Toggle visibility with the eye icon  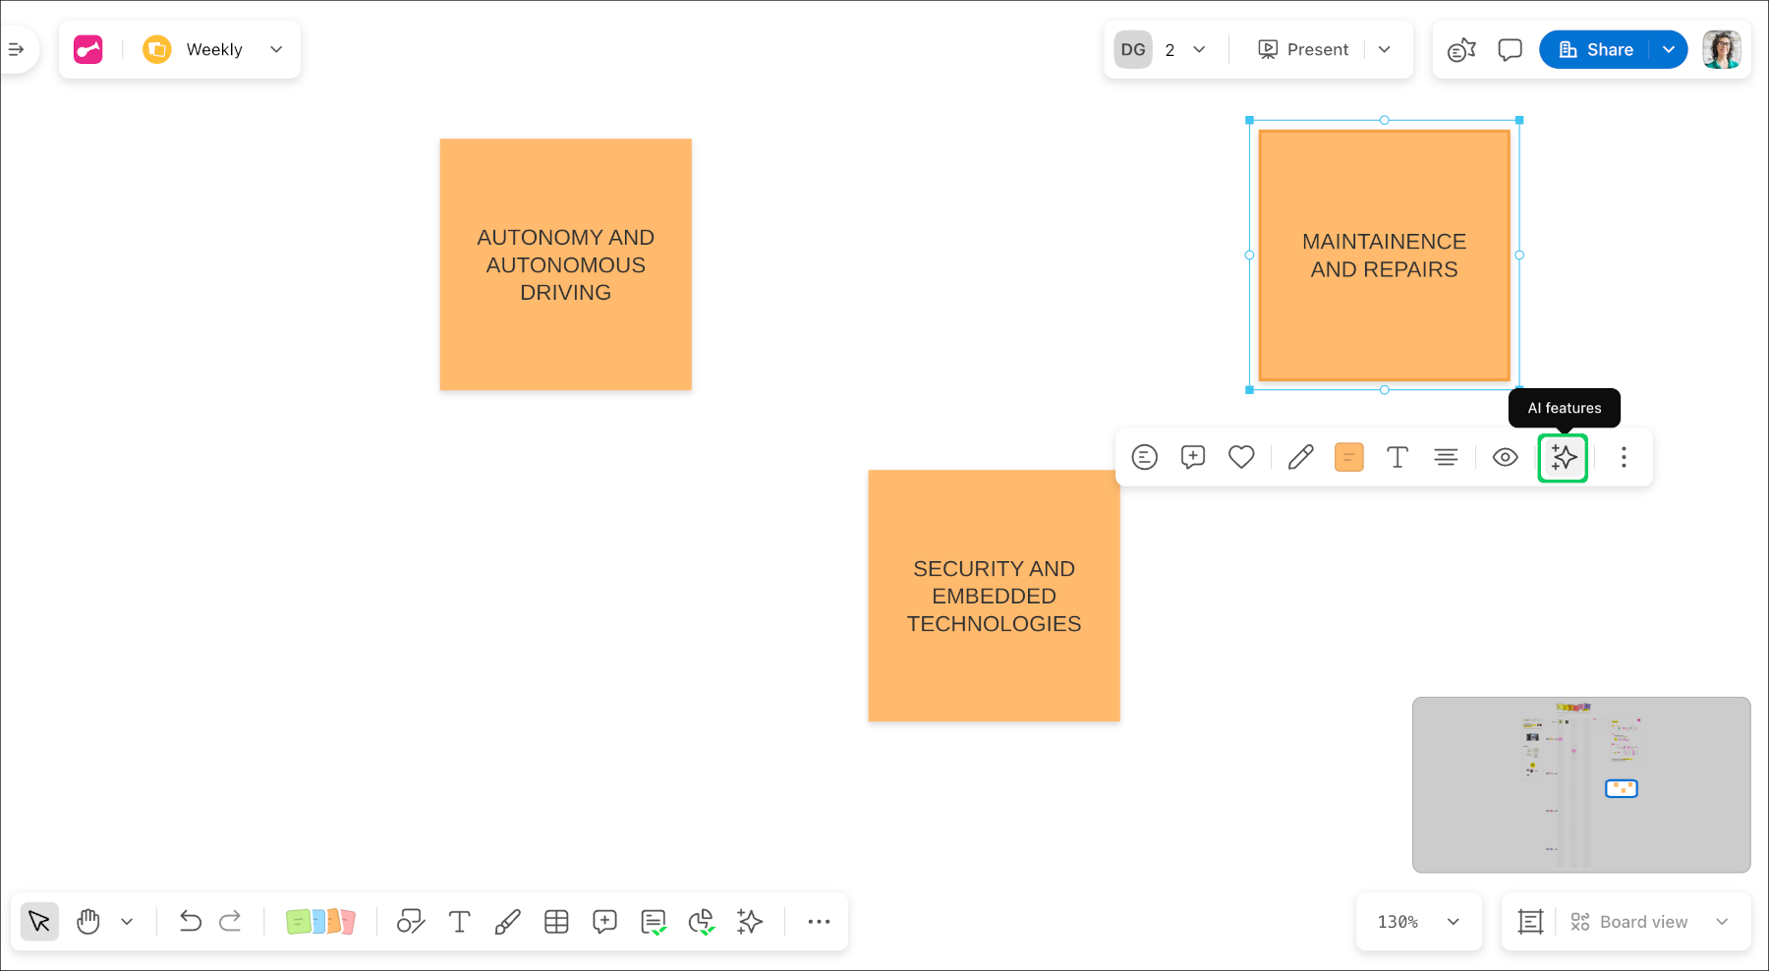tap(1505, 457)
